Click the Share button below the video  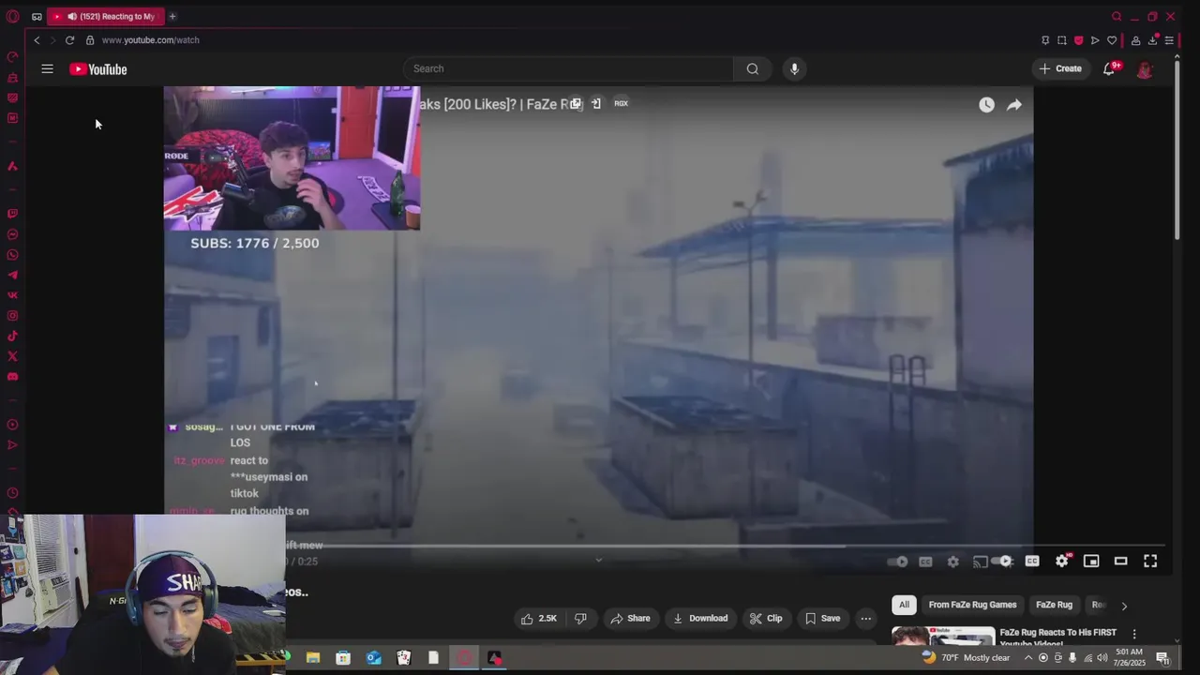coord(630,618)
